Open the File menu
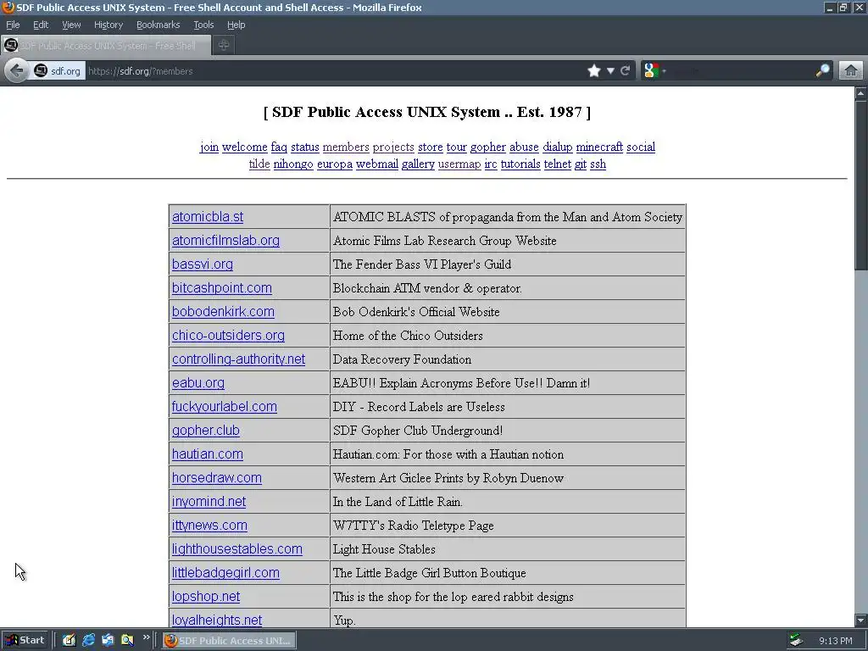 point(13,25)
